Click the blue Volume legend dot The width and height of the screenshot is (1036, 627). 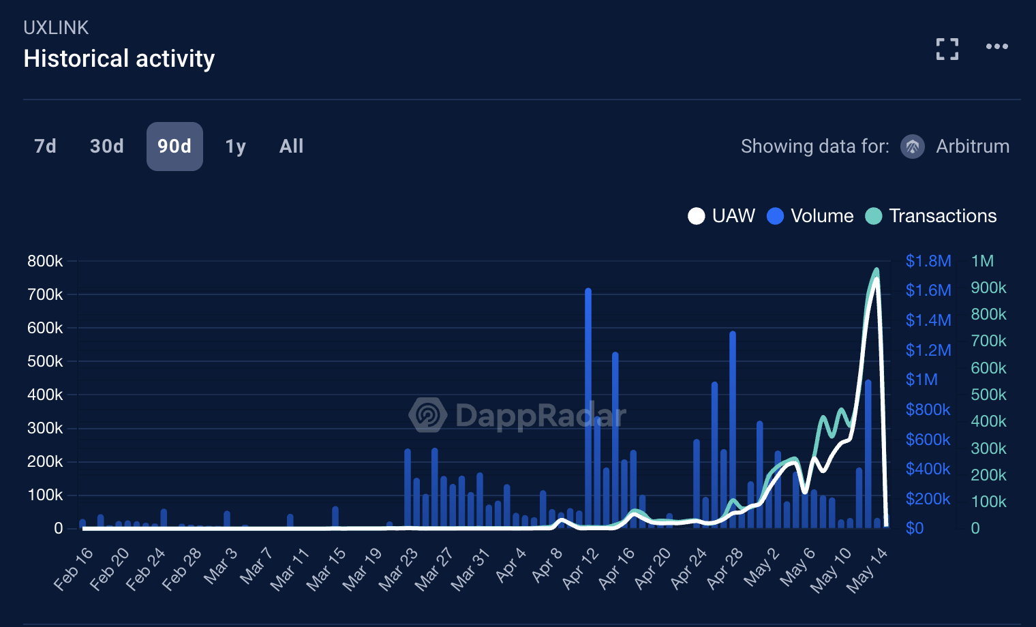[x=775, y=216]
